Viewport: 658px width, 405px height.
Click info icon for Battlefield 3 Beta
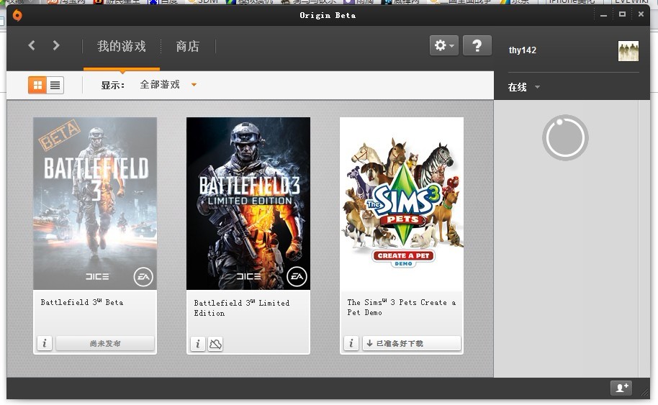tap(44, 344)
